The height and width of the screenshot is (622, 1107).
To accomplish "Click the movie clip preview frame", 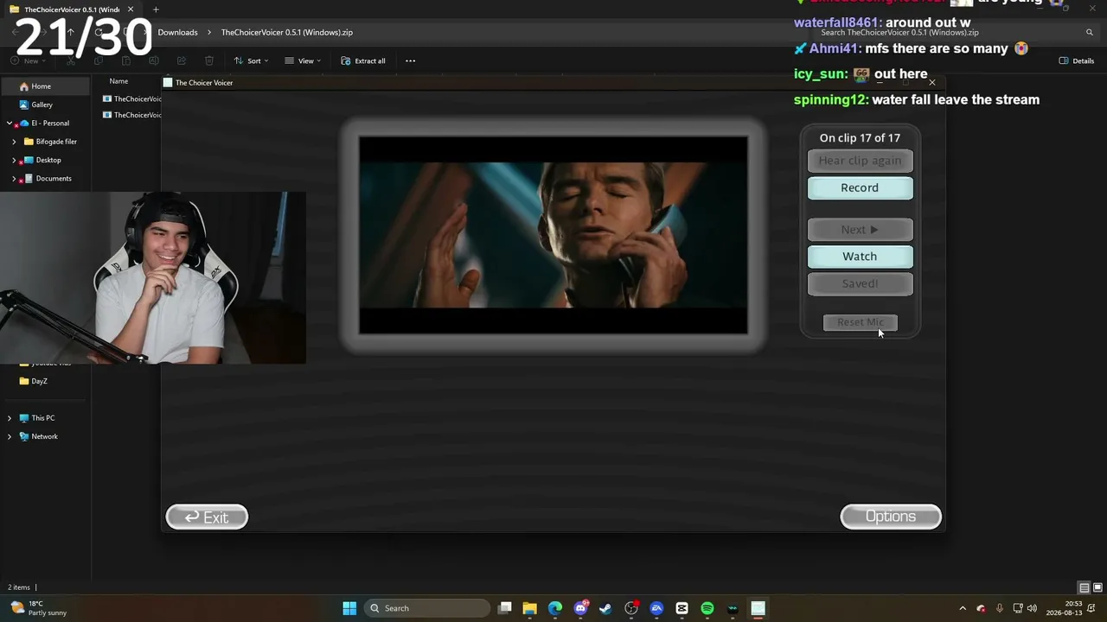I will click(553, 235).
